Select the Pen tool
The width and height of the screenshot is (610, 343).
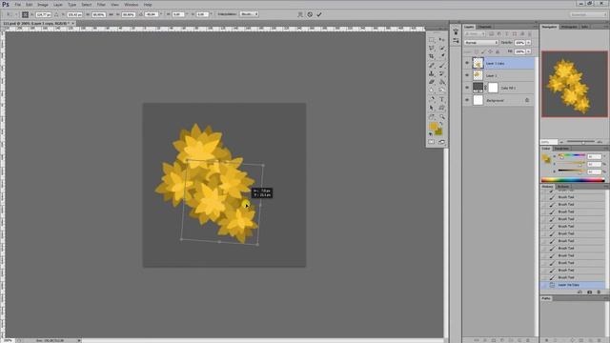[432, 99]
